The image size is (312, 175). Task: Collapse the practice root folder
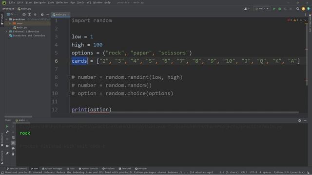(6, 19)
